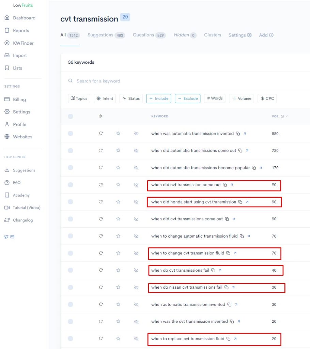Go to Billing settings
This screenshot has height=349, width=310.
(x=15, y=100)
